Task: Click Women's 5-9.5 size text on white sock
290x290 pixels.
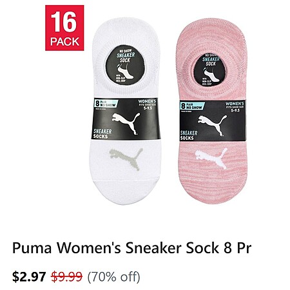Action: click(147, 104)
